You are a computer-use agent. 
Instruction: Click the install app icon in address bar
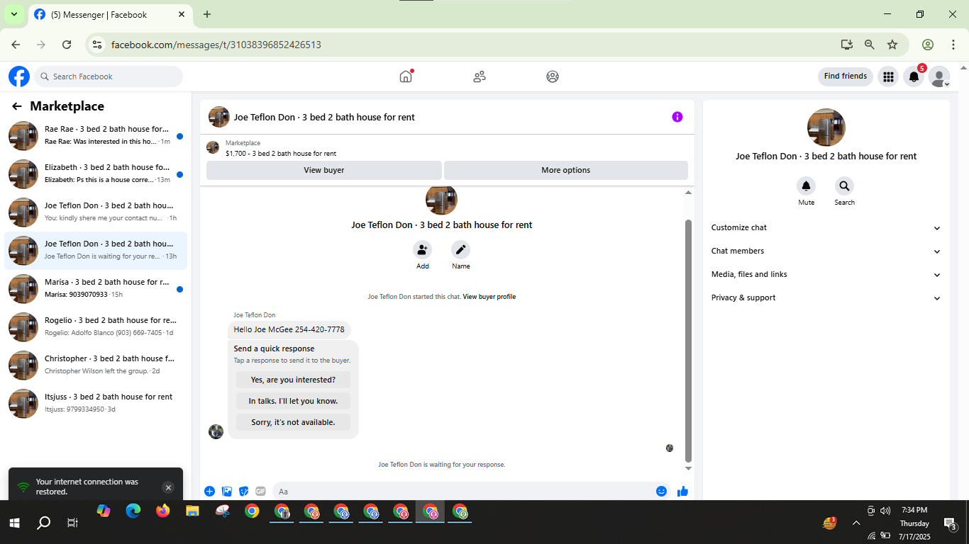pos(846,45)
